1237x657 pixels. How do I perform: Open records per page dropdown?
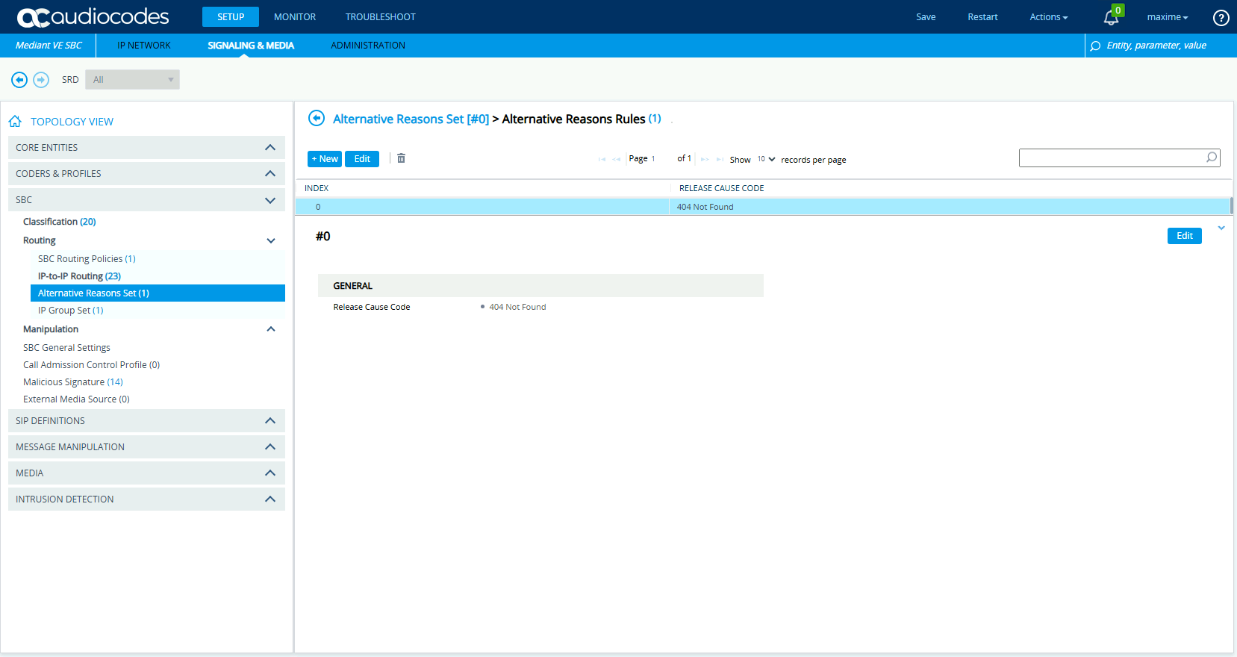click(766, 159)
